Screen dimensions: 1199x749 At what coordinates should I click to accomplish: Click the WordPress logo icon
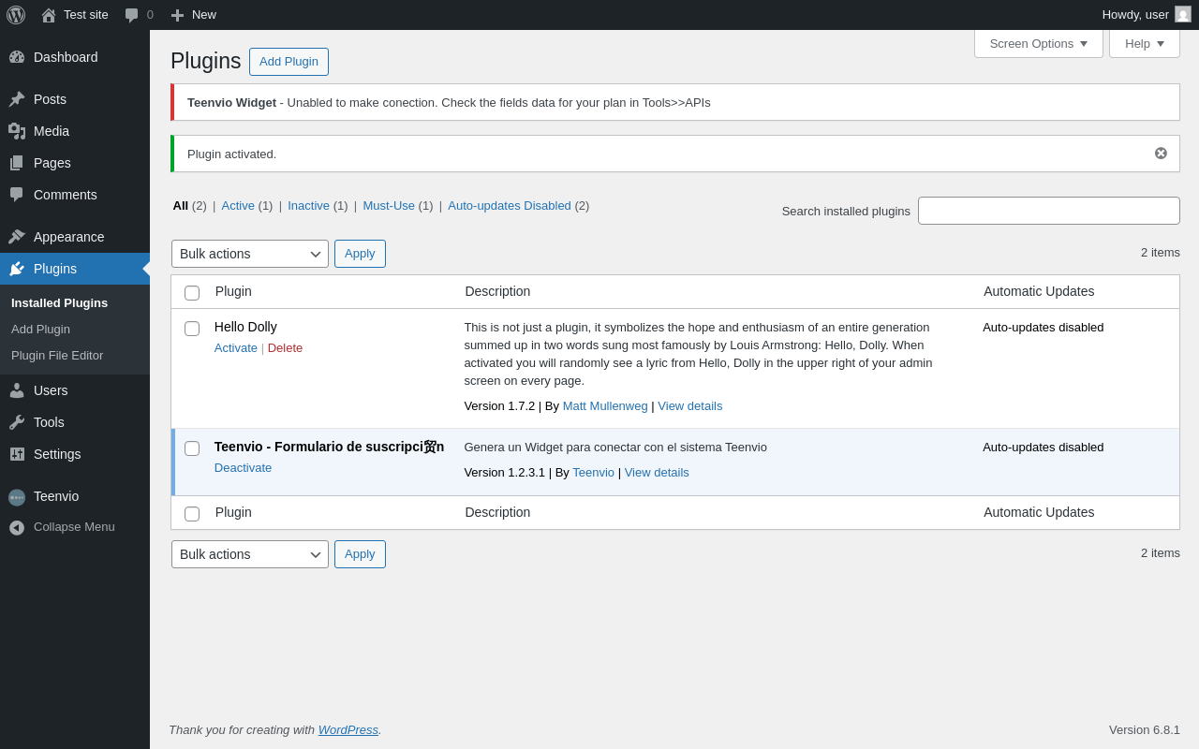click(x=16, y=15)
